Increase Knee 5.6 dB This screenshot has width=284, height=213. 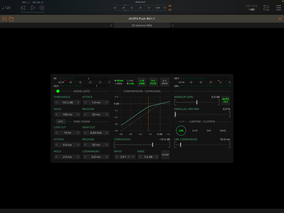tap(156, 157)
